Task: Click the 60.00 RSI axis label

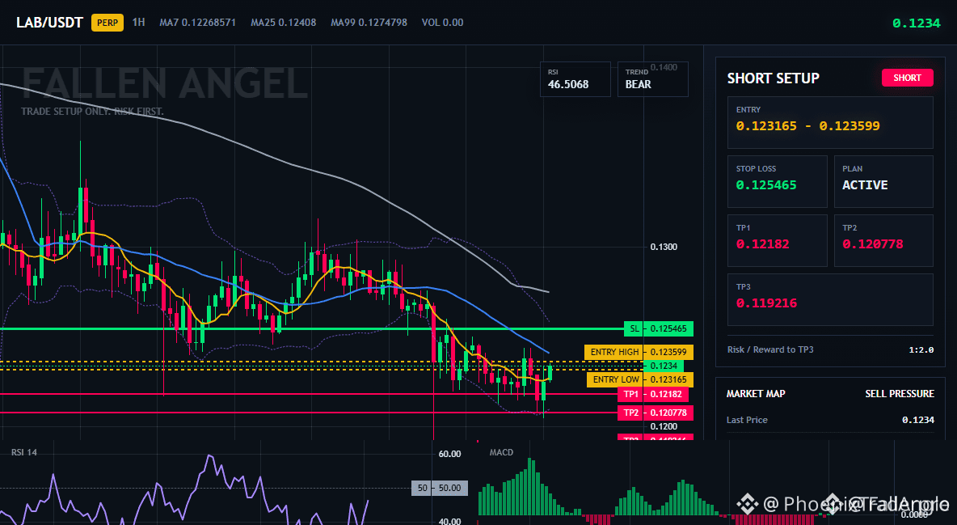Action: coord(450,454)
